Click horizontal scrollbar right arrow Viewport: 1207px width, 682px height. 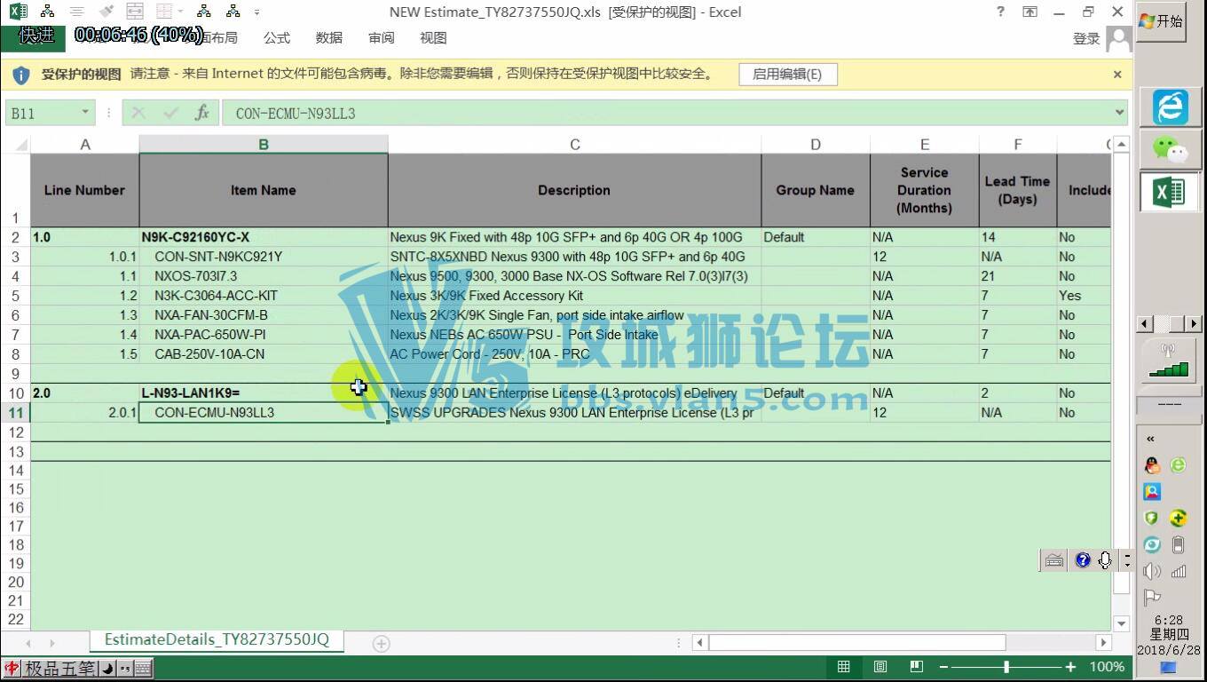(x=1103, y=643)
